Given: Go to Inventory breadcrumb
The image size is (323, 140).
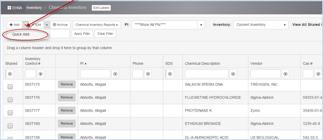Looking at the screenshot, I should click(34, 8).
